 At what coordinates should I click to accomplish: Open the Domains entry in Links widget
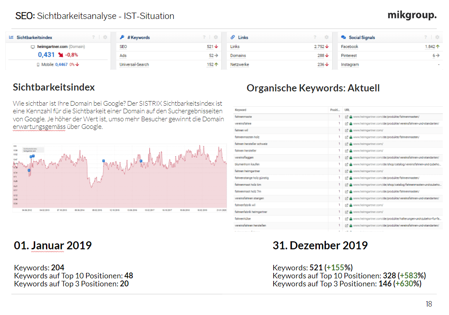[x=238, y=56]
